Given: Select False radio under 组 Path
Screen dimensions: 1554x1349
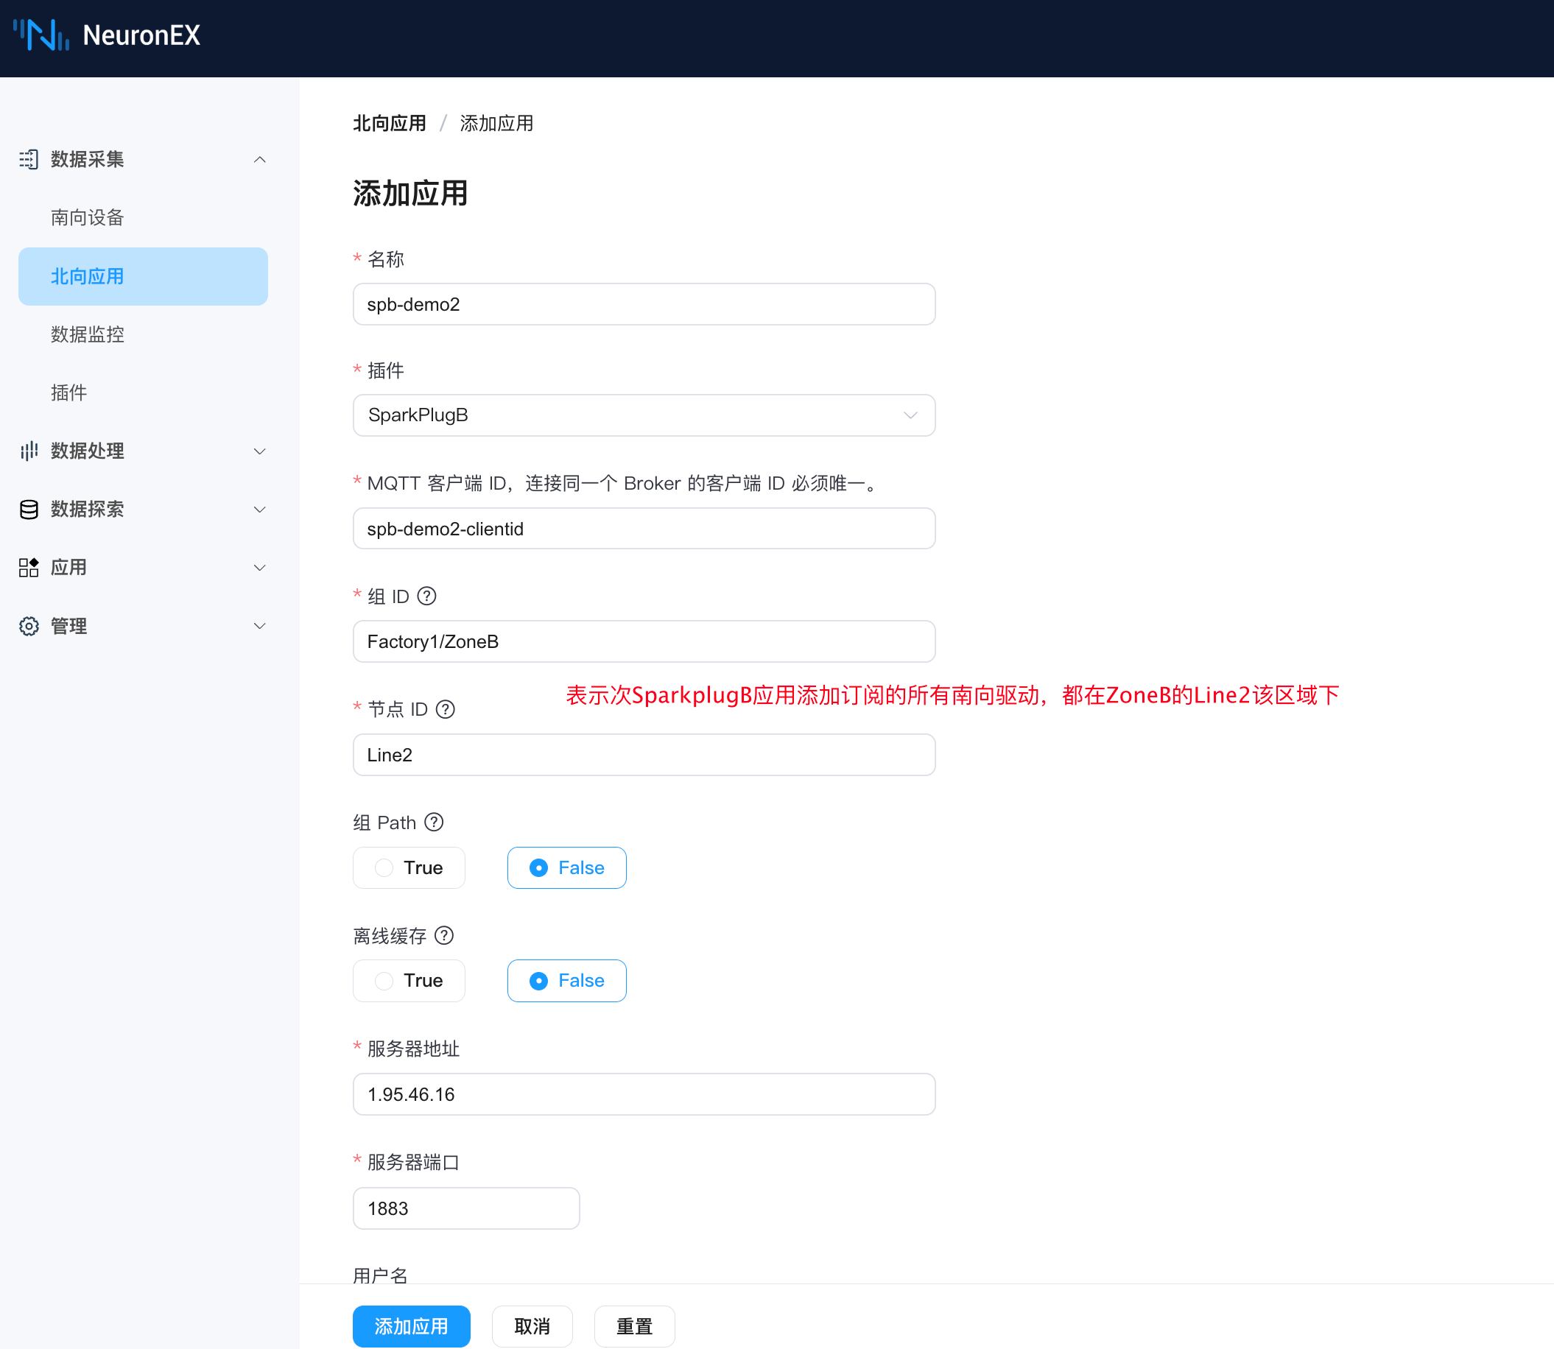Looking at the screenshot, I should (566, 868).
